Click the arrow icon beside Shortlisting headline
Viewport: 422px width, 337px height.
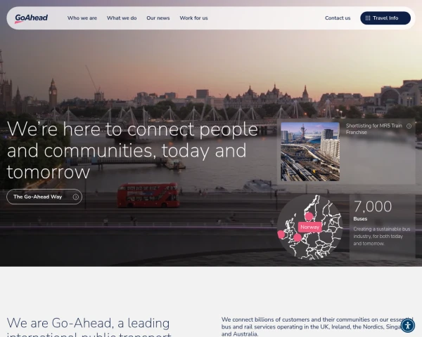click(409, 126)
